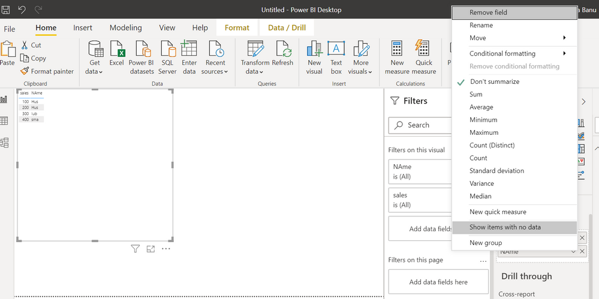This screenshot has height=299, width=599.
Task: Set summarization to Average
Action: click(514, 107)
